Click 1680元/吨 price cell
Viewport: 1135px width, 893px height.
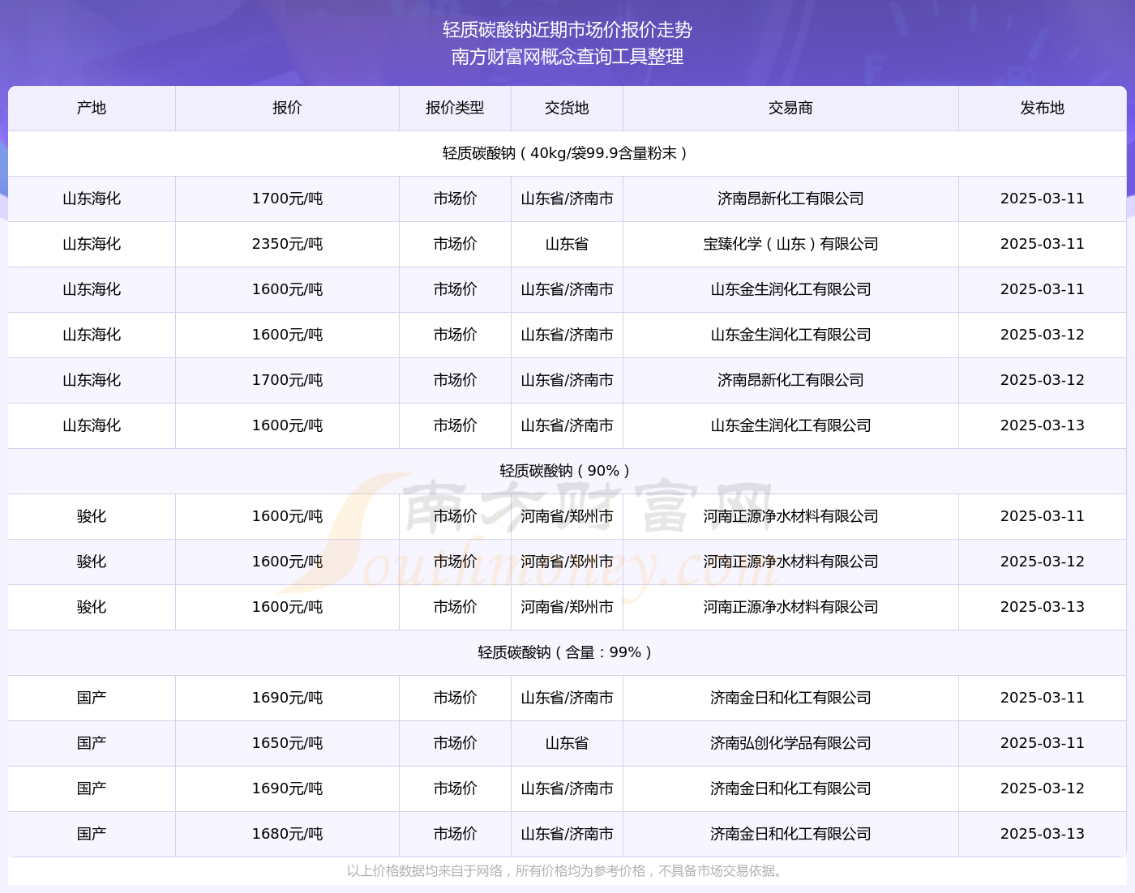click(x=287, y=834)
